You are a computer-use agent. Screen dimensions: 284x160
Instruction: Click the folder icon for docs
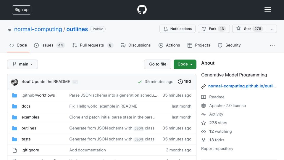14,106
